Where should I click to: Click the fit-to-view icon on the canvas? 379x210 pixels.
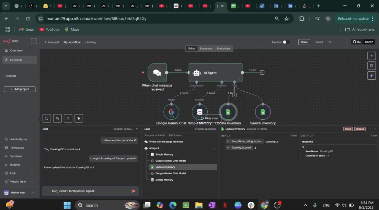[x=47, y=118]
